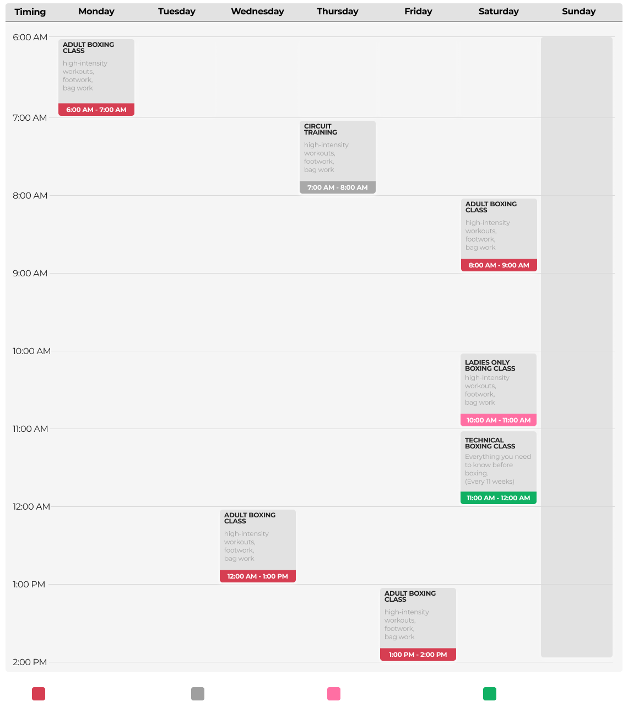Screen dimensions: 628x701
Task: Click the green legend color swatch
Action: (x=490, y=694)
